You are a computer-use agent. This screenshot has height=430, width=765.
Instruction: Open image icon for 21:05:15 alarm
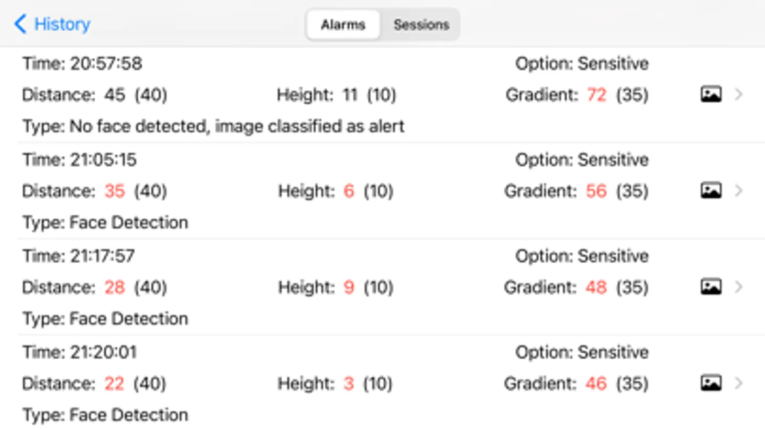click(x=711, y=191)
